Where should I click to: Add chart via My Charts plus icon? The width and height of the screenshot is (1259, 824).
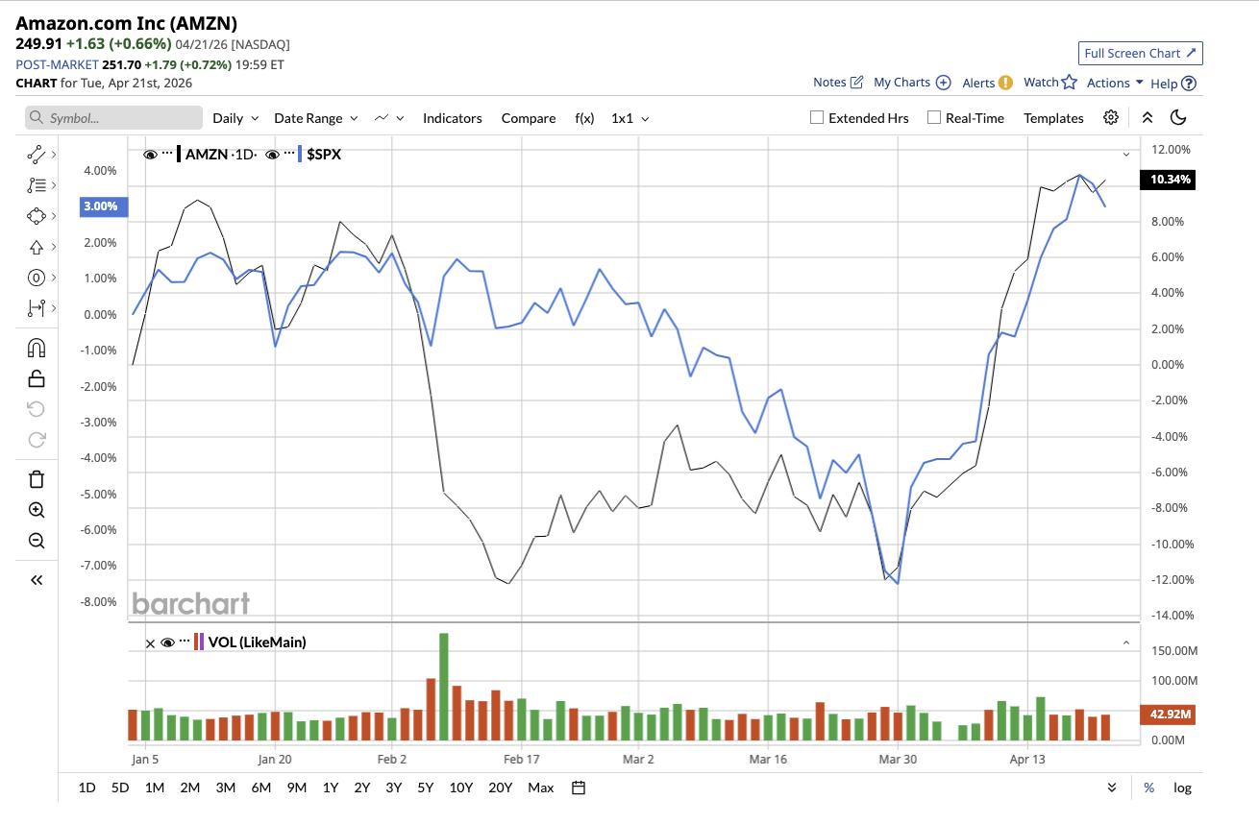pyautogui.click(x=944, y=83)
